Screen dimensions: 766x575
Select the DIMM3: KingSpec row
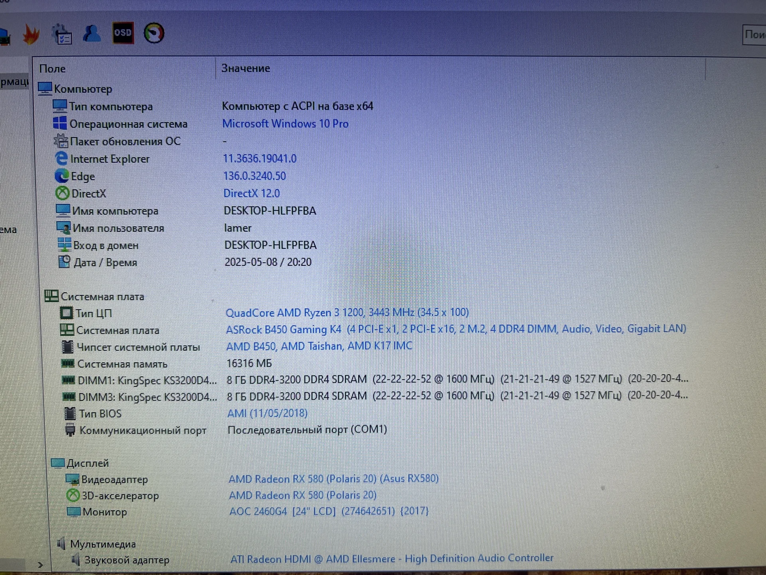click(x=375, y=397)
